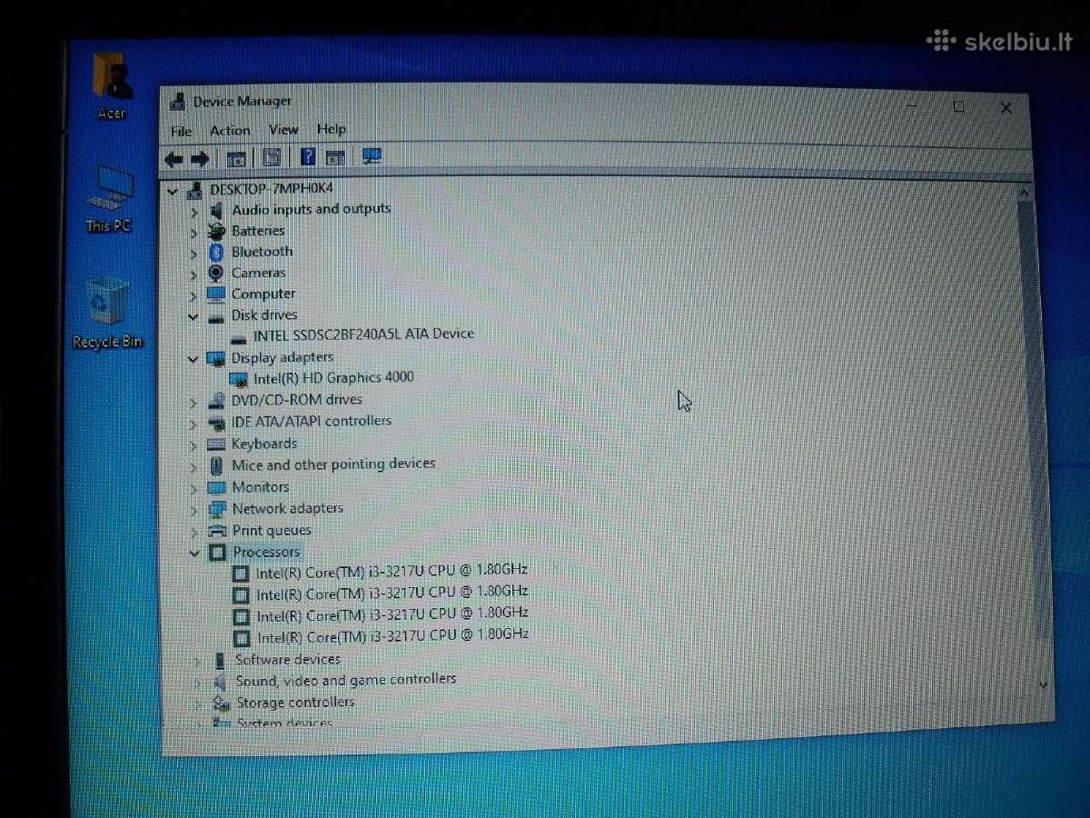Collapse the Disk drives category
The width and height of the screenshot is (1090, 818).
(x=193, y=316)
